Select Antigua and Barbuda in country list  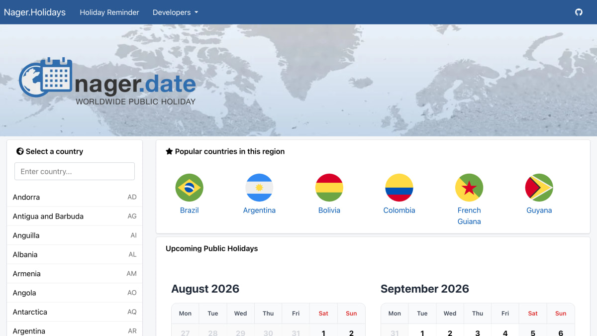(x=75, y=216)
